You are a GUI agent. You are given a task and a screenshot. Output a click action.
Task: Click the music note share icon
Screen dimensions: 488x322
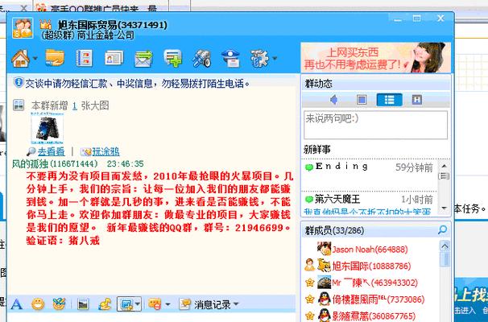(x=105, y=304)
